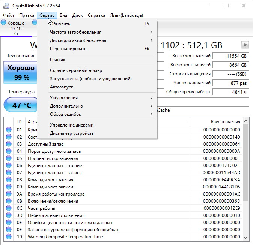The height and width of the screenshot is (245, 253).
Task: Click the Всего хост-записей value 8664 GB
Action: click(x=231, y=65)
